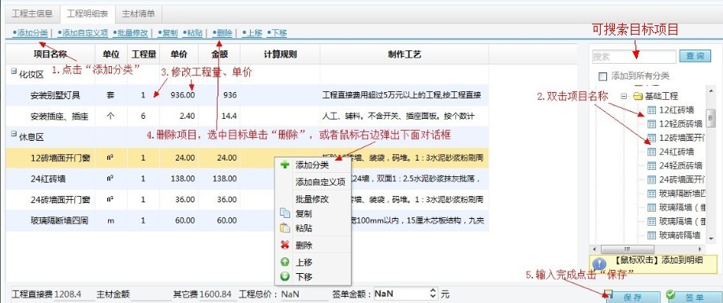Click the 签单金额 NaN input field
Image resolution: width=723 pixels, height=303 pixels.
[401, 294]
